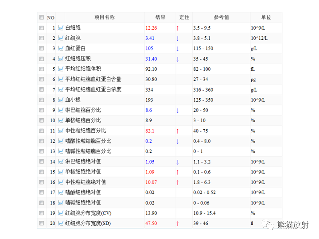Select the result value 12.26

tap(151, 28)
